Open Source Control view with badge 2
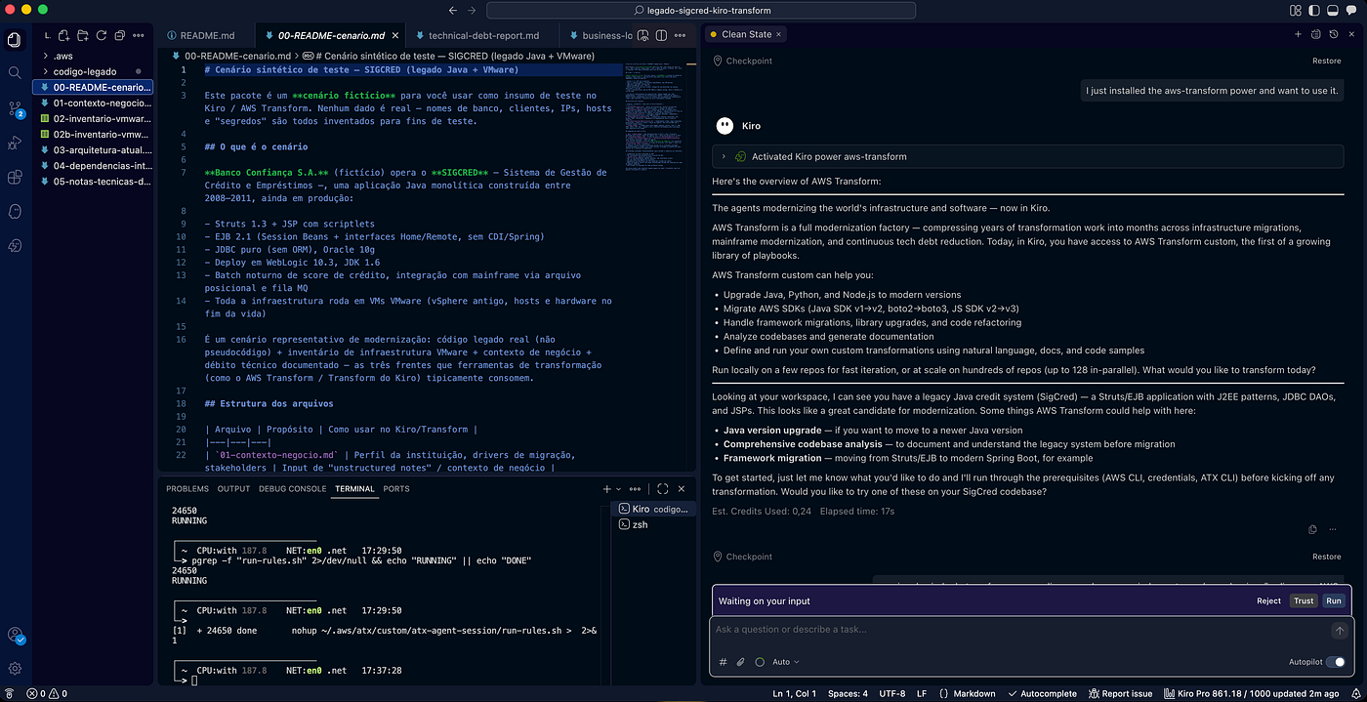Screen dimensions: 1367x702 pos(15,108)
